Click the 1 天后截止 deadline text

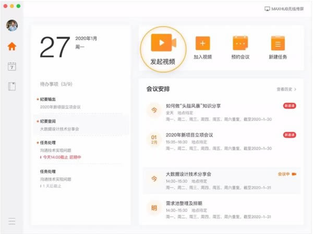[52, 186]
